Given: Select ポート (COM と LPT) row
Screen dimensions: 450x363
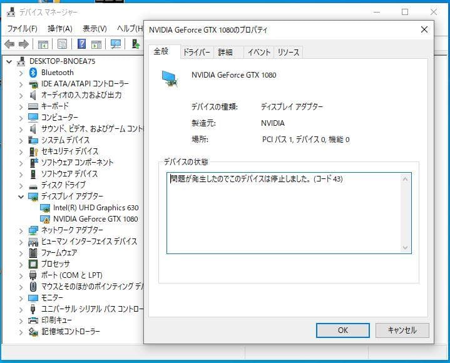Looking at the screenshot, I should 72,275.
